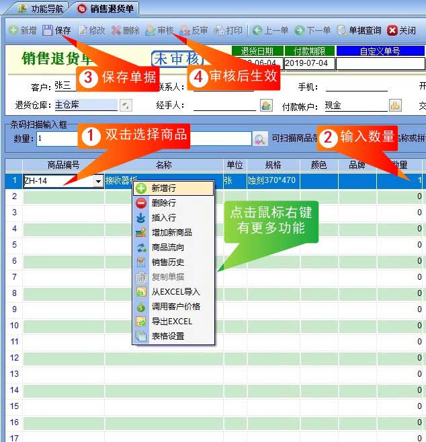Click the 新增 (New) toolbar icon

click(13, 30)
